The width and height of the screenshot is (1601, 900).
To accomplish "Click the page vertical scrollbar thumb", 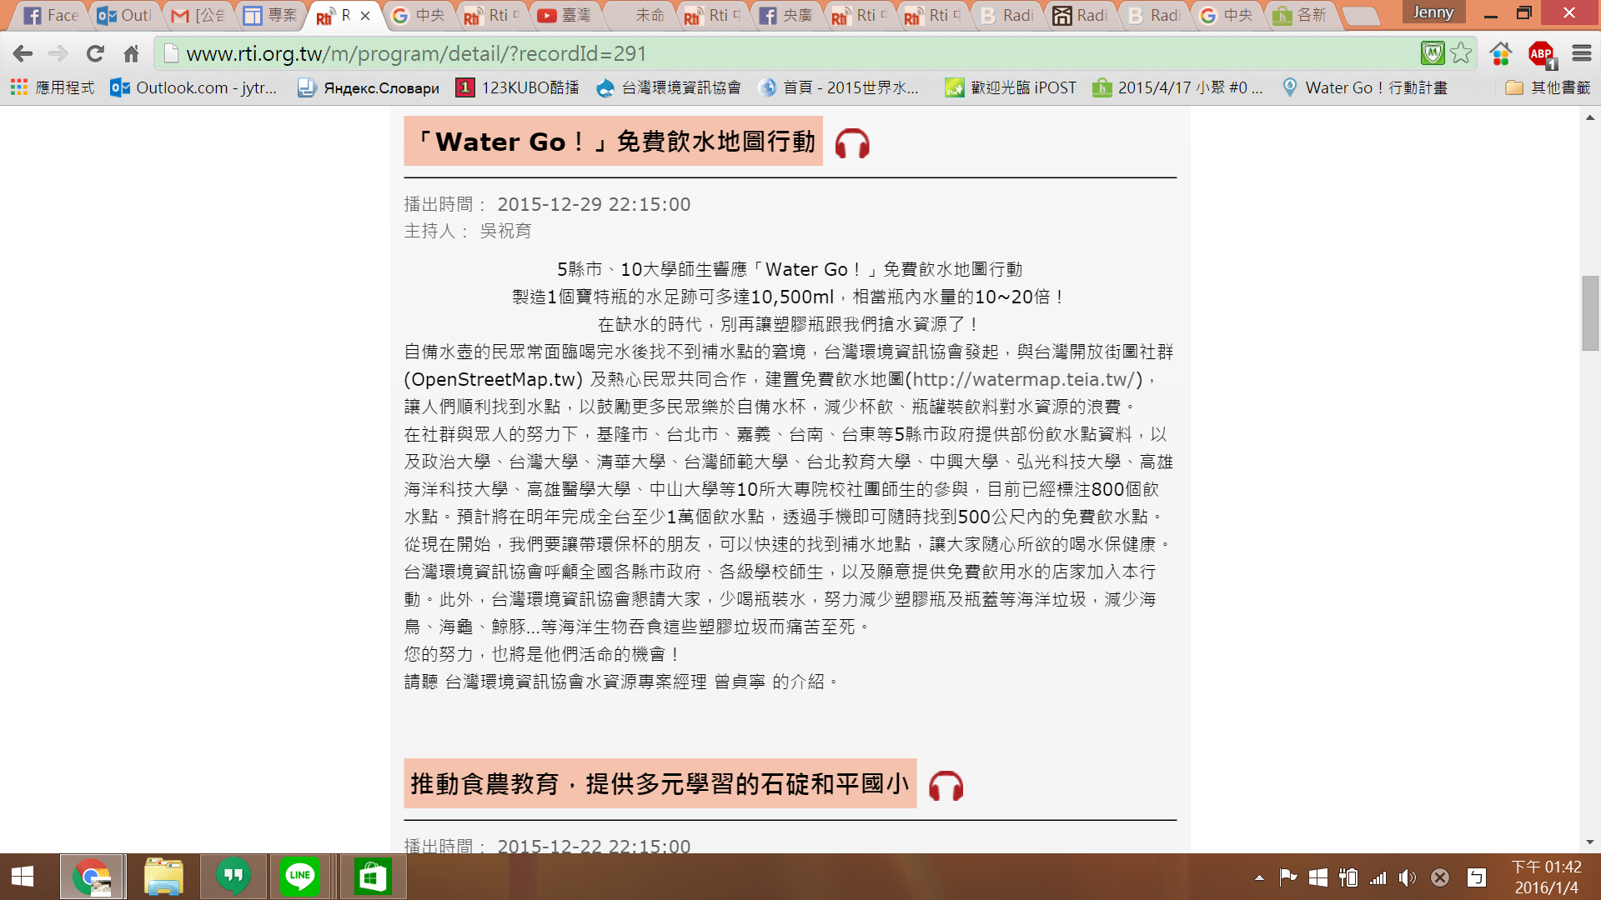I will pyautogui.click(x=1590, y=312).
